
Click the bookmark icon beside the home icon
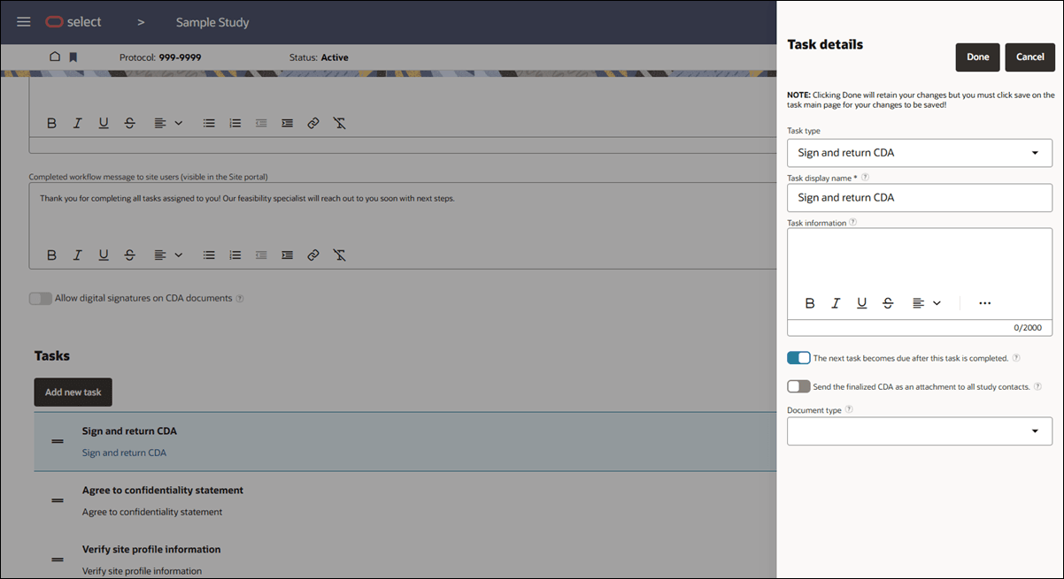(73, 57)
